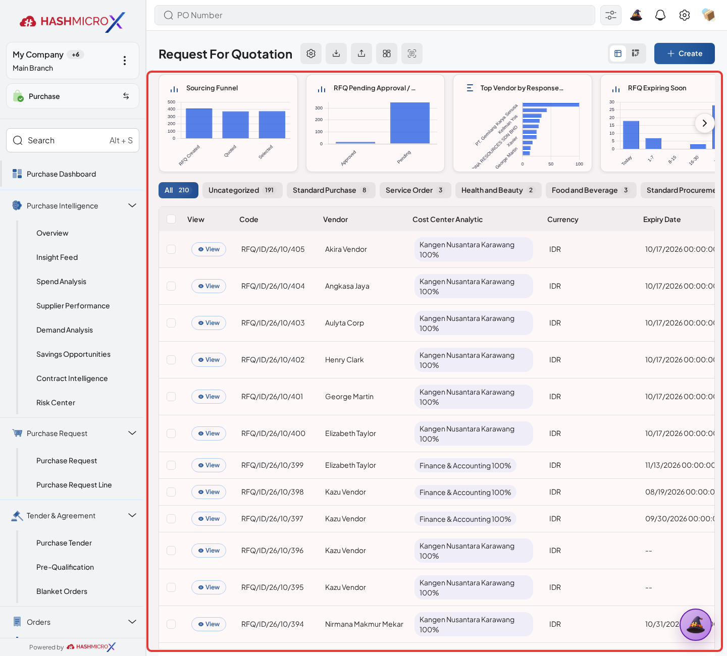Open the Sourcing Funnel chart card
The image size is (727, 656).
coord(228,123)
